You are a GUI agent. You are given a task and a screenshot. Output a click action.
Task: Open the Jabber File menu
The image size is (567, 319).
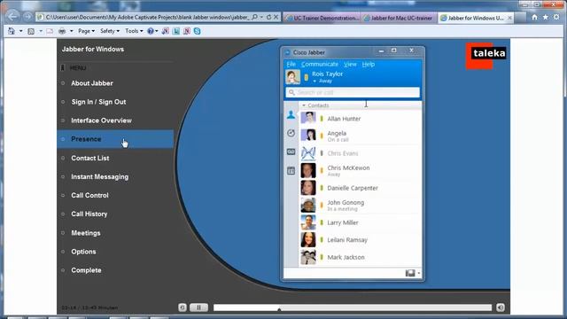coord(291,64)
